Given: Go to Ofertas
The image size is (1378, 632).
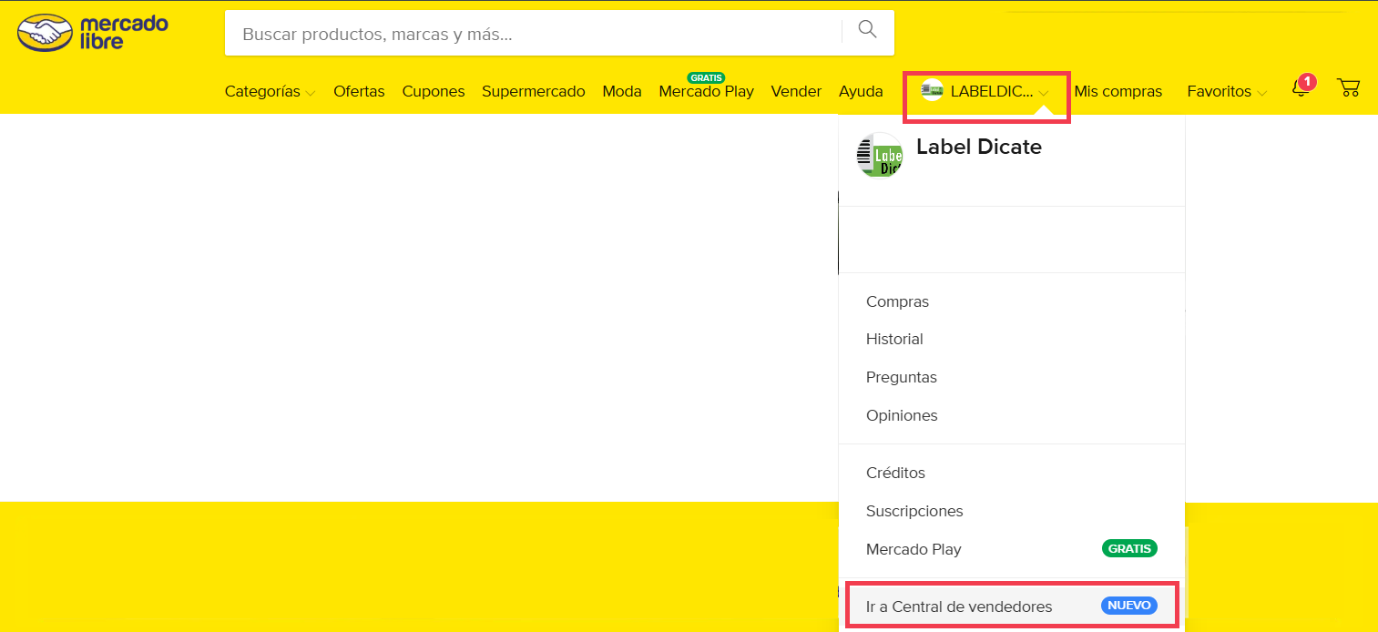Looking at the screenshot, I should pyautogui.click(x=359, y=91).
